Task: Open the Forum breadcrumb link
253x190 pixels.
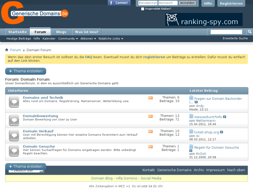Action: point(16,50)
